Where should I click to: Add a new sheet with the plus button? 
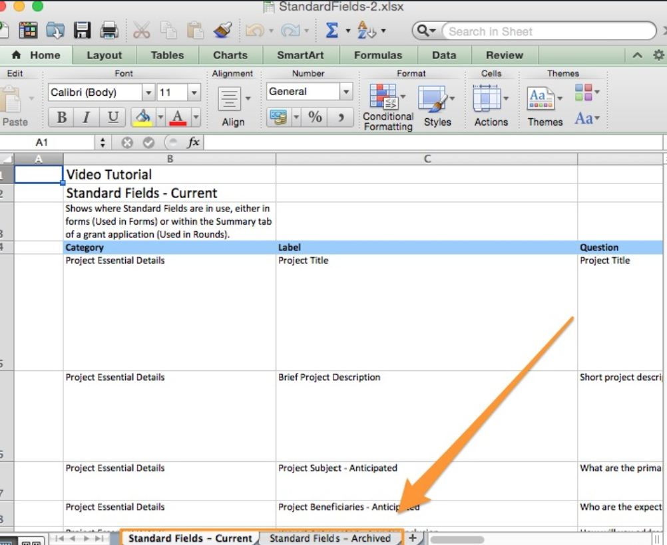coord(413,538)
